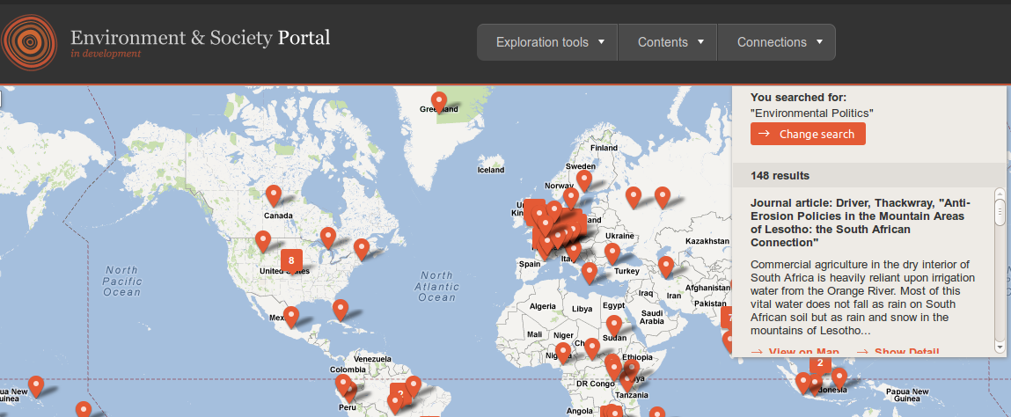Click the scrollbar down arrow in results

click(x=1000, y=347)
